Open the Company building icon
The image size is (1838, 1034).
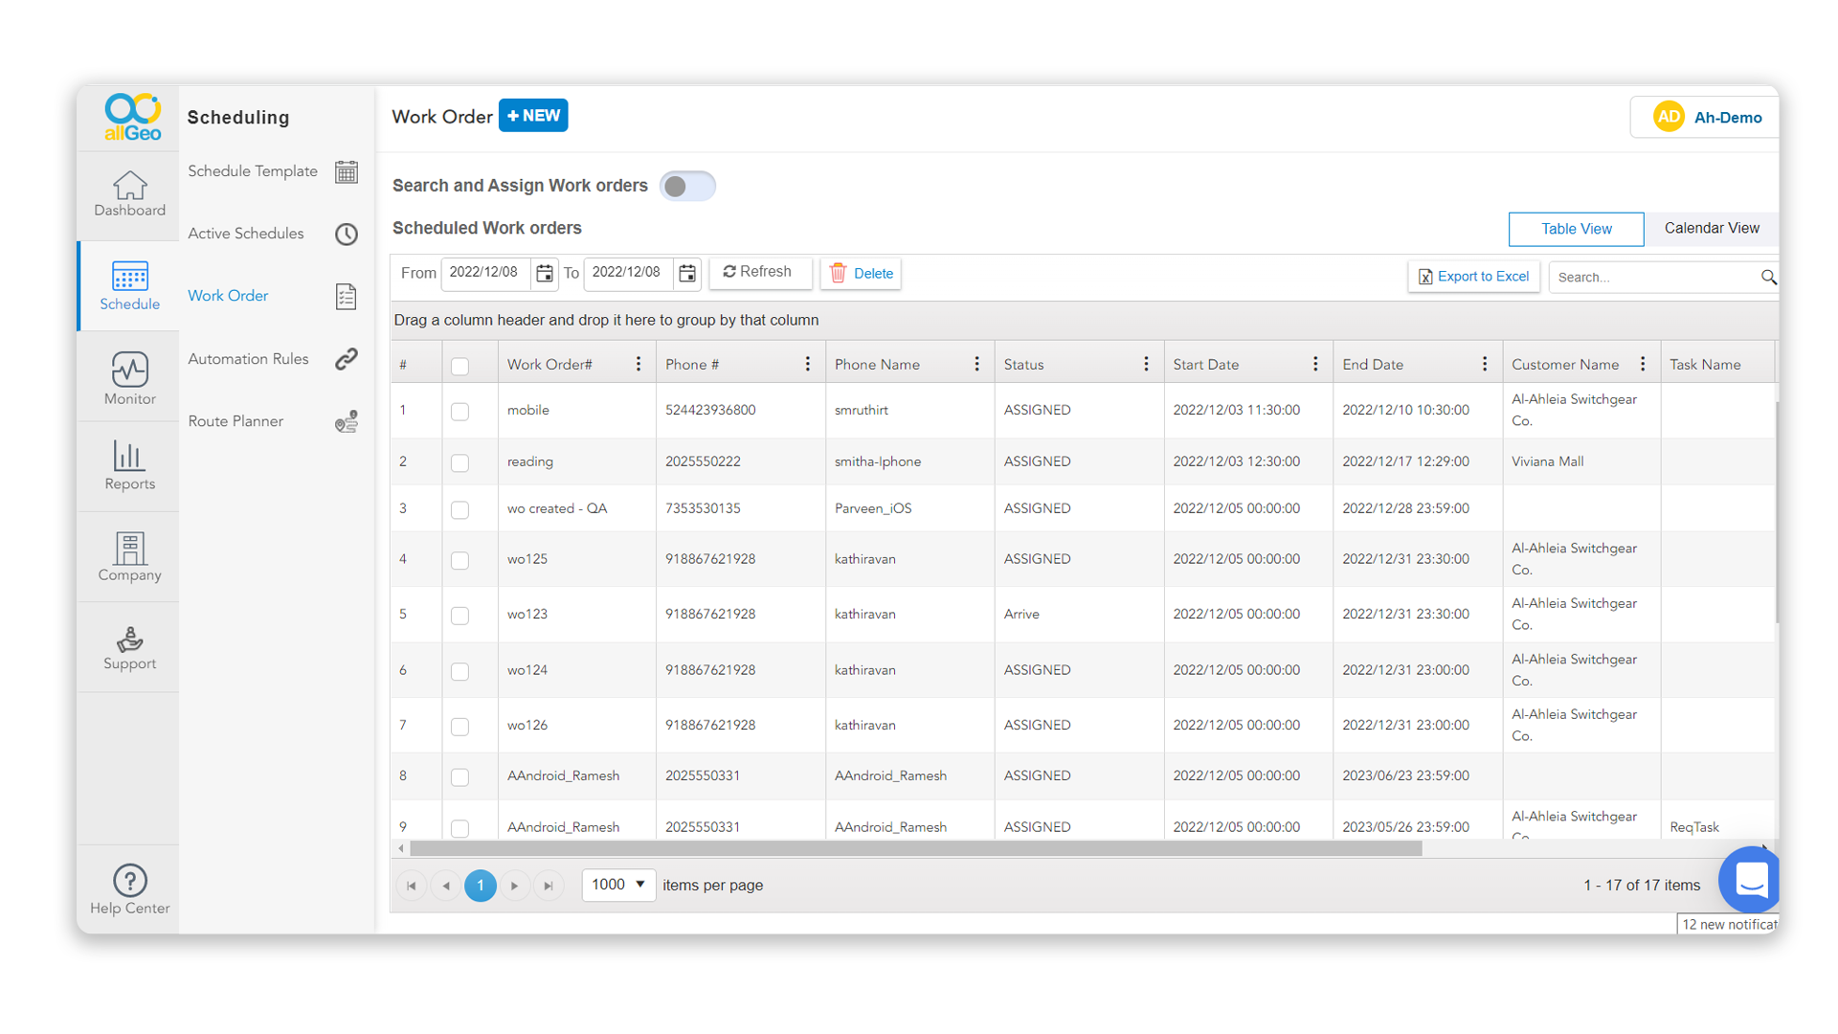(129, 549)
